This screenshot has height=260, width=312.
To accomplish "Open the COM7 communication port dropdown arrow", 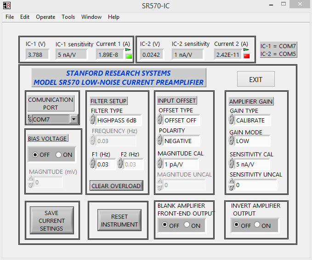I will [74, 119].
